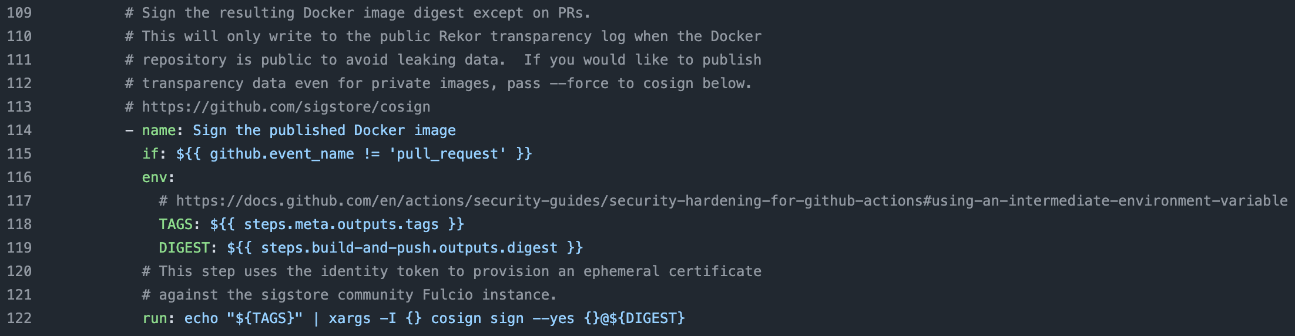This screenshot has width=1295, height=336.
Task: Place cursor in 'pull_request' string
Action: click(x=447, y=154)
